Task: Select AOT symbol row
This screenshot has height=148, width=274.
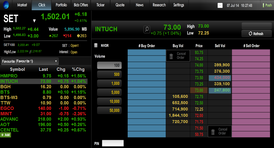Action: [44, 125]
